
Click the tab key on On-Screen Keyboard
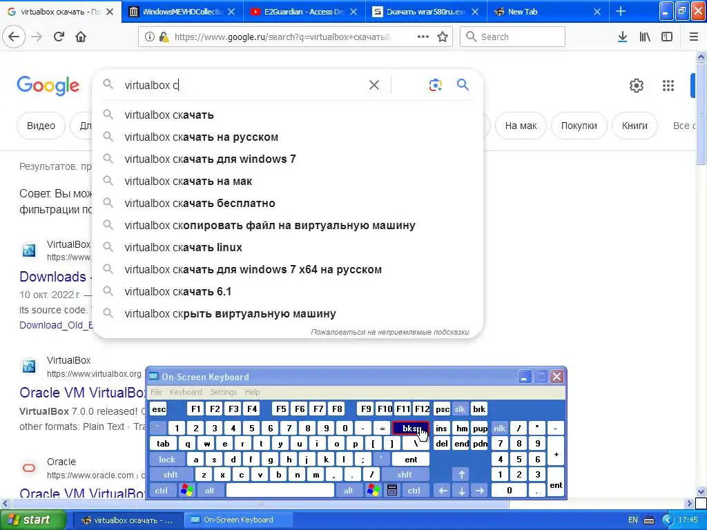click(163, 444)
